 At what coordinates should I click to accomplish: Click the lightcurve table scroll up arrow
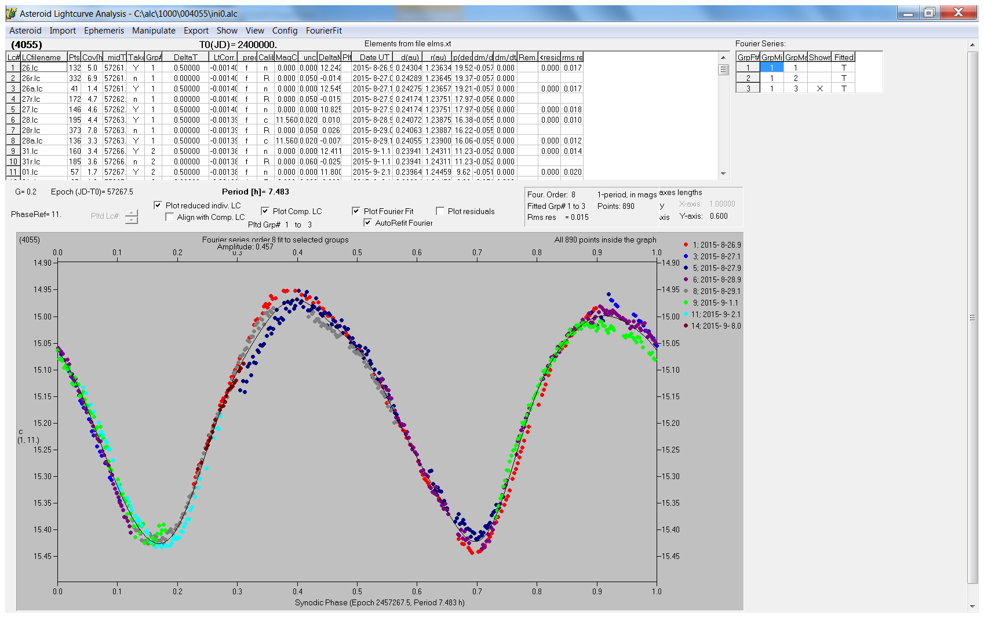pos(723,57)
